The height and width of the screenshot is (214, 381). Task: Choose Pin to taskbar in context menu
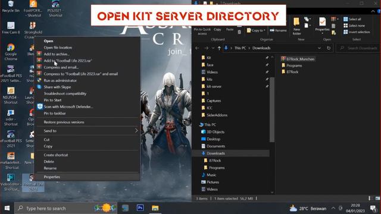coord(88,113)
